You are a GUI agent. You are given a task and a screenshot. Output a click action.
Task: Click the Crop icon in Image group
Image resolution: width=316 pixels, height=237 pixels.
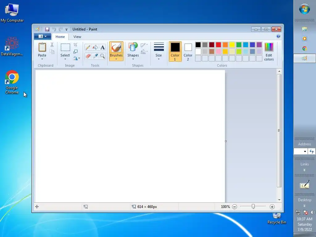tap(75, 45)
